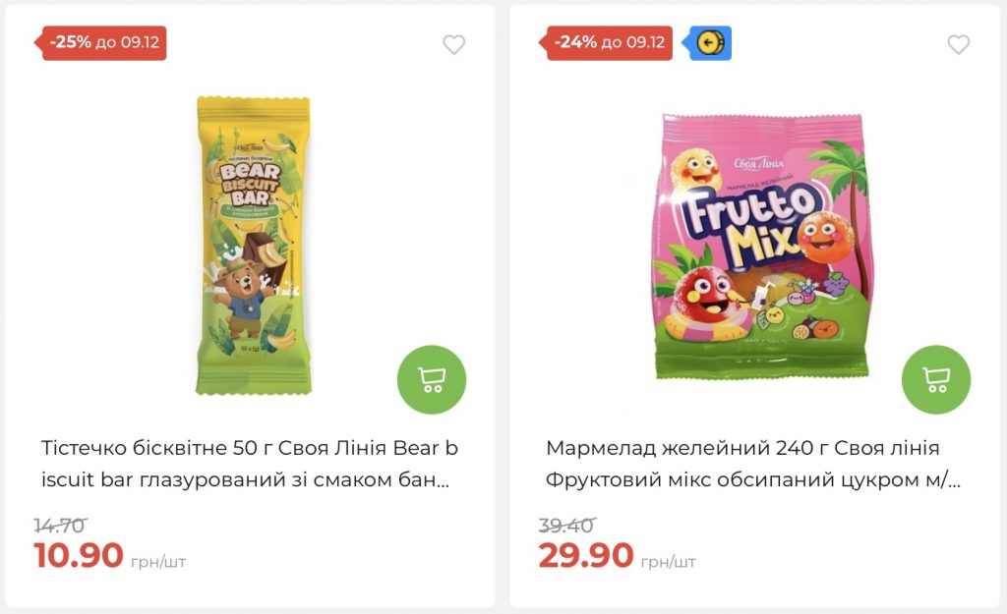Toggle favorite on the Bear Biscuit Bar card
Image resolution: width=1007 pixels, height=614 pixels.
pos(452,43)
